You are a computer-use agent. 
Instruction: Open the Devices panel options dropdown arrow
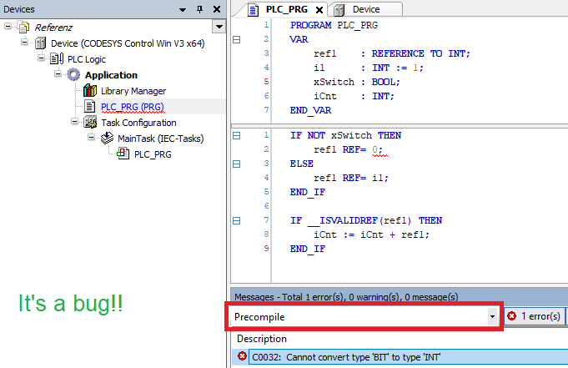[182, 8]
